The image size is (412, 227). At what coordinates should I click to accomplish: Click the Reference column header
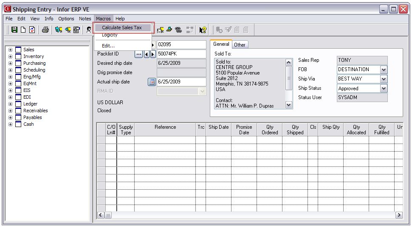pos(165,130)
